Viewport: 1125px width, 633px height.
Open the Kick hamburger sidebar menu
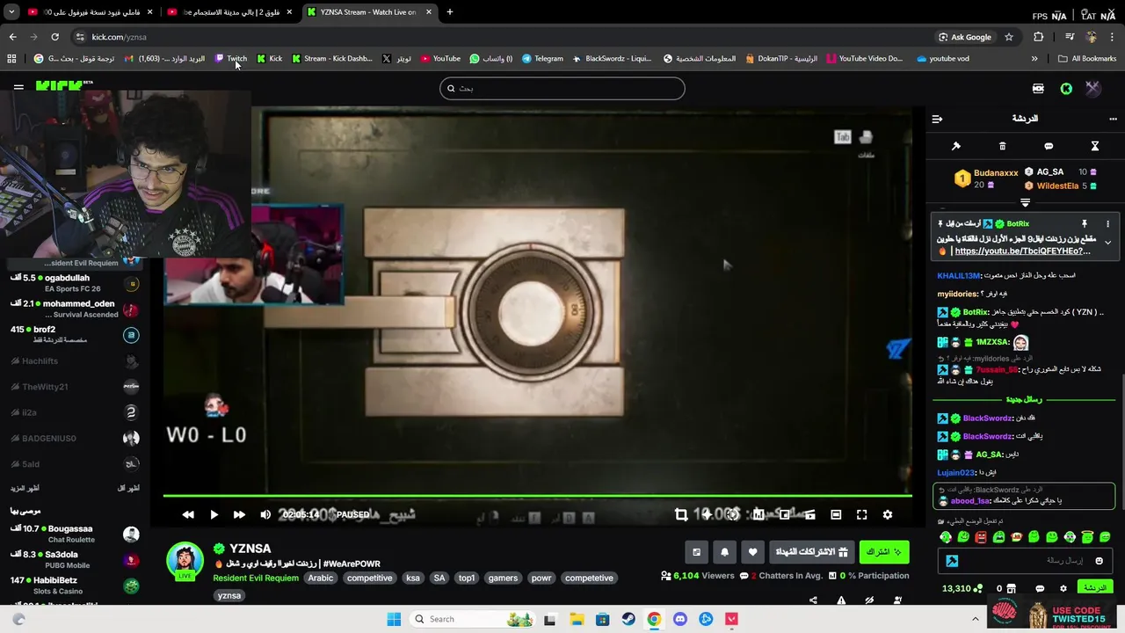(x=18, y=87)
